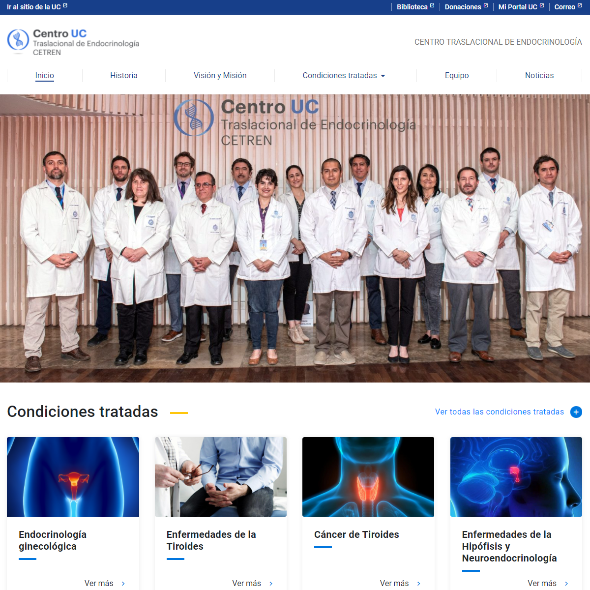590x590 pixels.
Task: Go to the Inicio menu item
Action: pyautogui.click(x=45, y=75)
